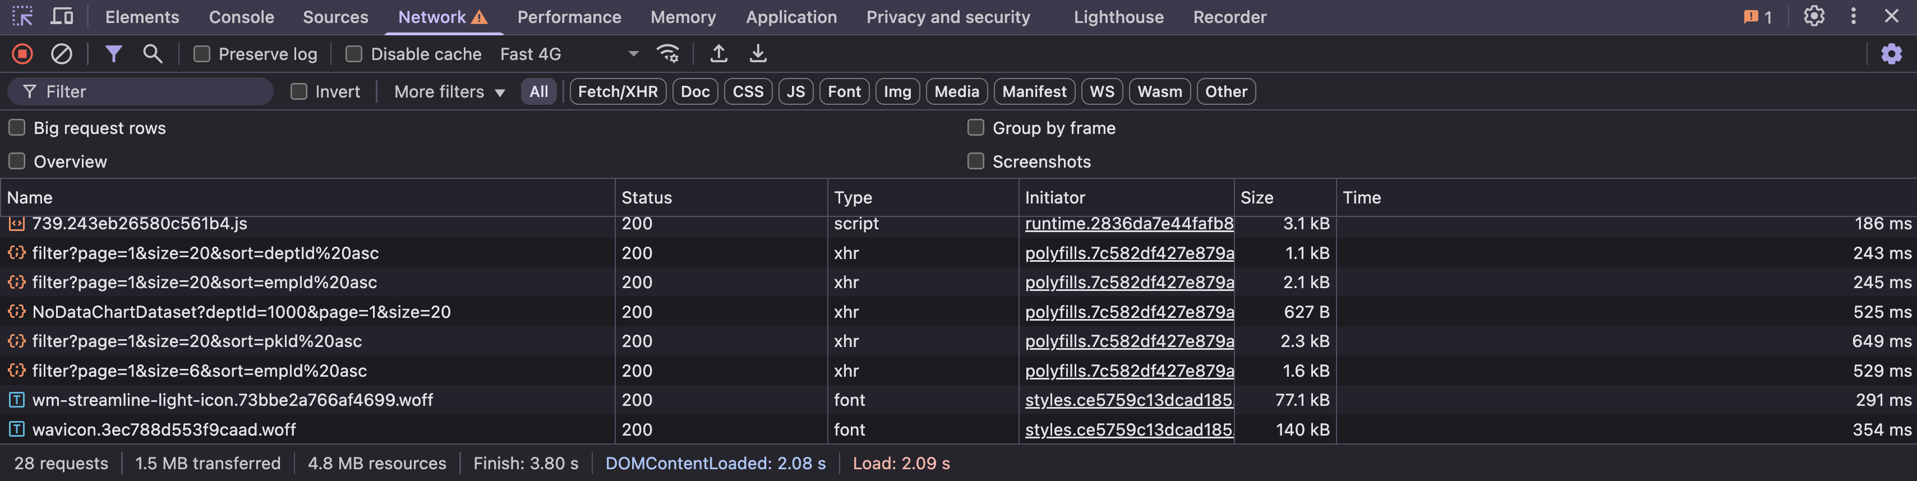Open network conditions wifi icon

(667, 53)
